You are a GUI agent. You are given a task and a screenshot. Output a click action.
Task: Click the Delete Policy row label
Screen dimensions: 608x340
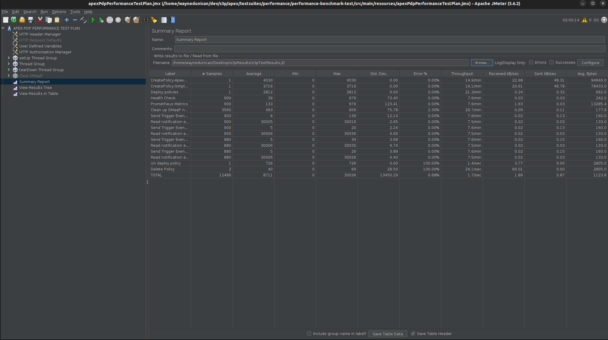click(163, 169)
